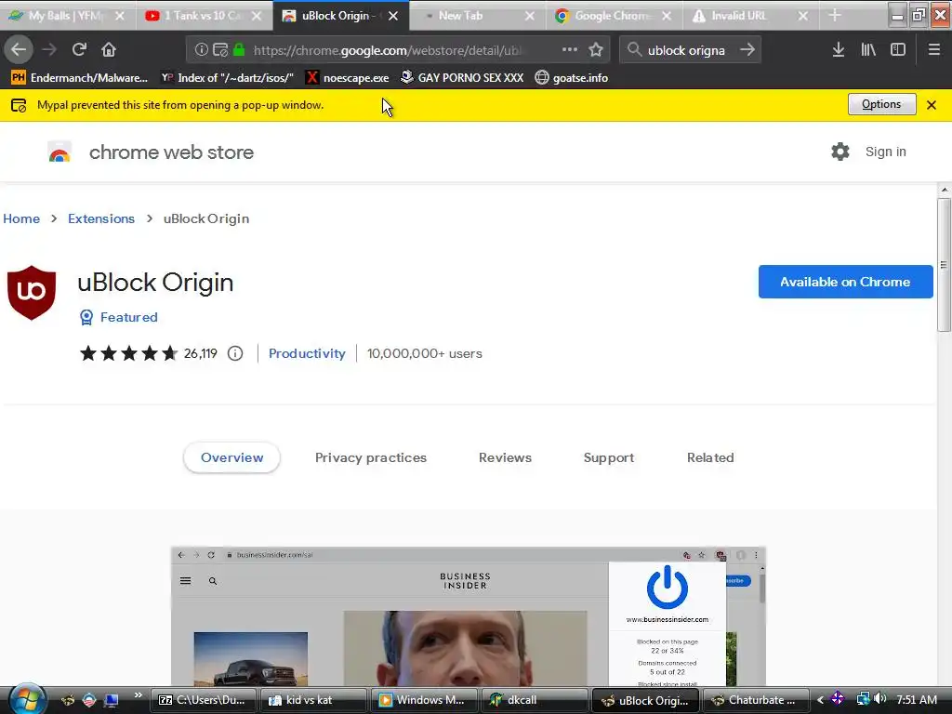Screen dimensions: 952x714
Task: Toggle the sidebar panel icon
Action: (x=898, y=50)
